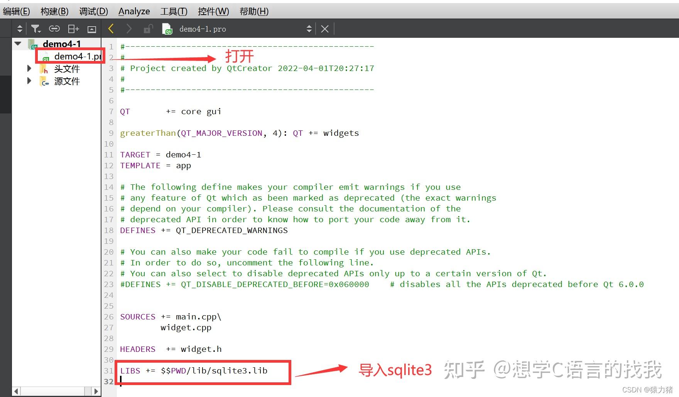This screenshot has width=679, height=397.
Task: Toggle synchronize with editor link icon
Action: [54, 29]
